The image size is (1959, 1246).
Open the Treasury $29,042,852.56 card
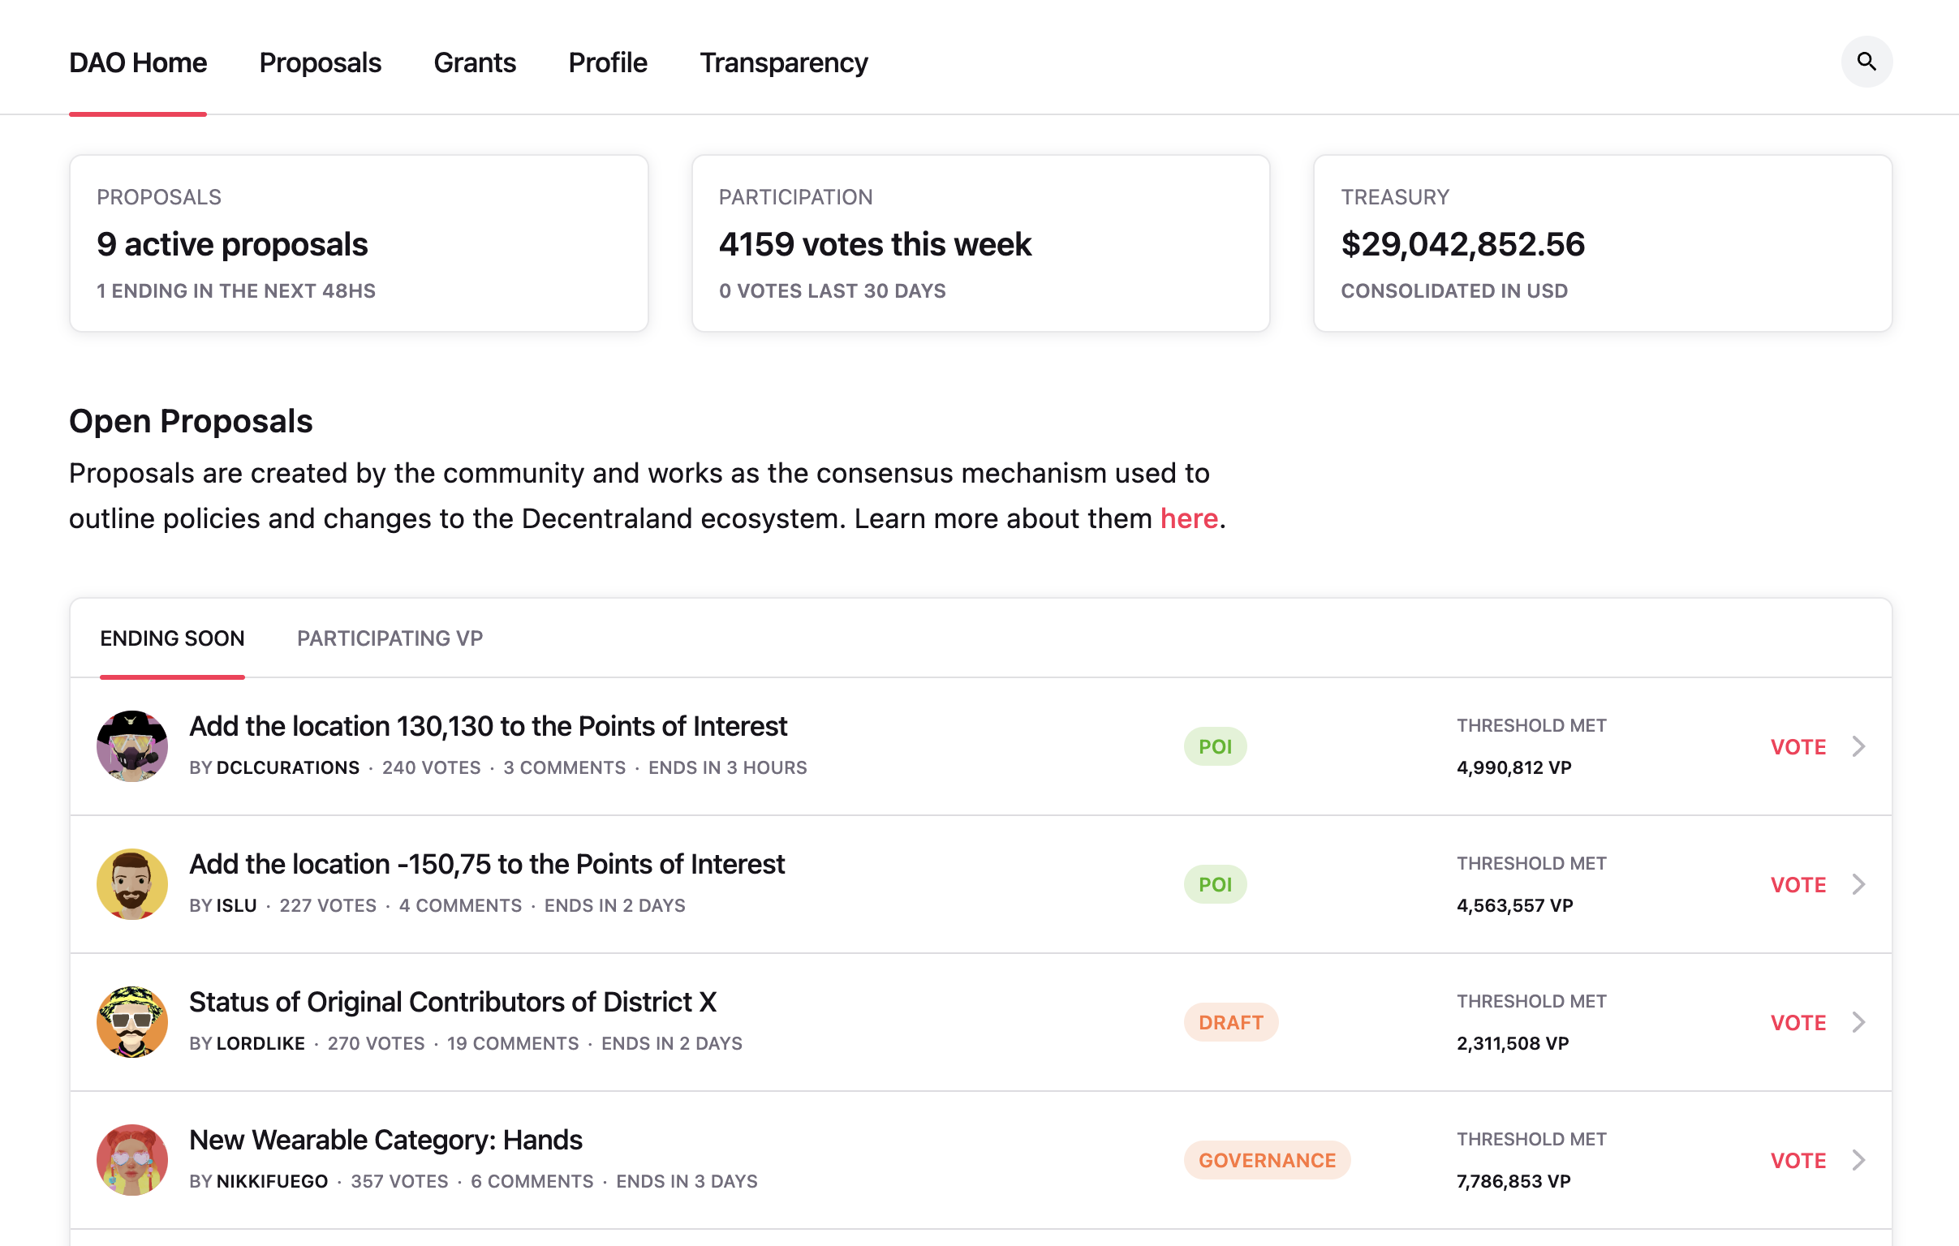point(1603,243)
